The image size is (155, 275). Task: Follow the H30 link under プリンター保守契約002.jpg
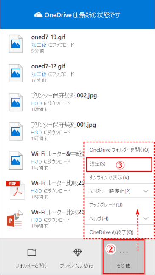[x=36, y=103]
